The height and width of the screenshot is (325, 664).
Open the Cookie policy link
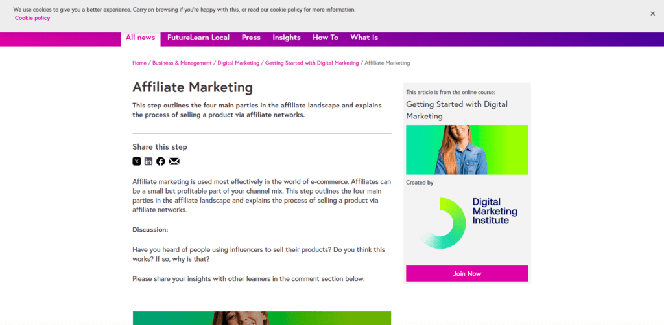click(32, 18)
